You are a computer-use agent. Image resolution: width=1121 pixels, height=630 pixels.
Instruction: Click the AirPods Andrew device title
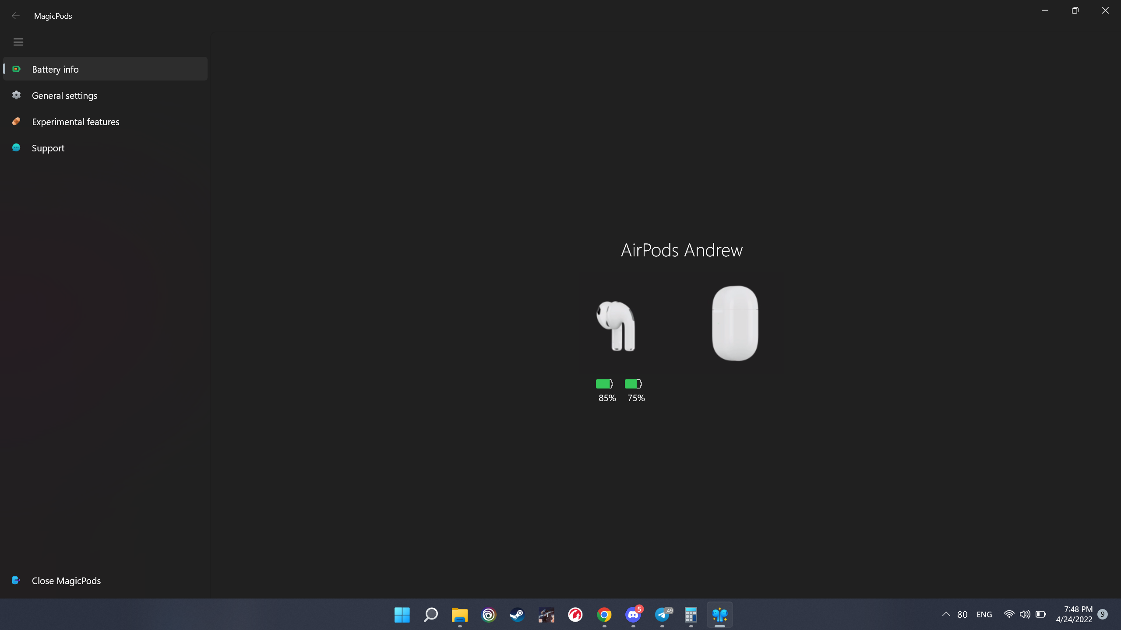[x=681, y=250]
